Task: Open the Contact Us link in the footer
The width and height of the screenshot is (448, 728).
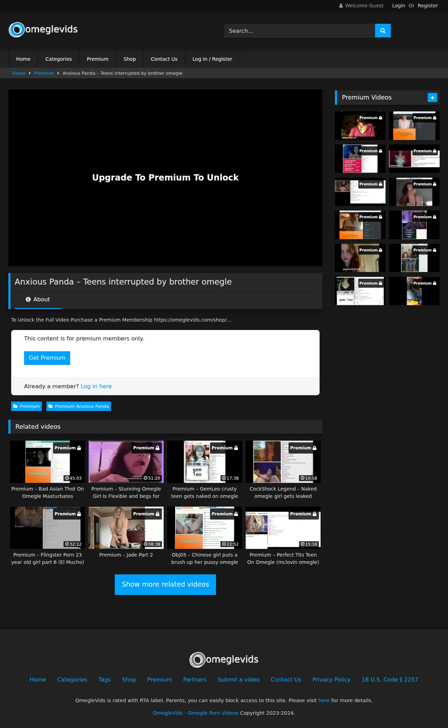Action: pos(286,679)
